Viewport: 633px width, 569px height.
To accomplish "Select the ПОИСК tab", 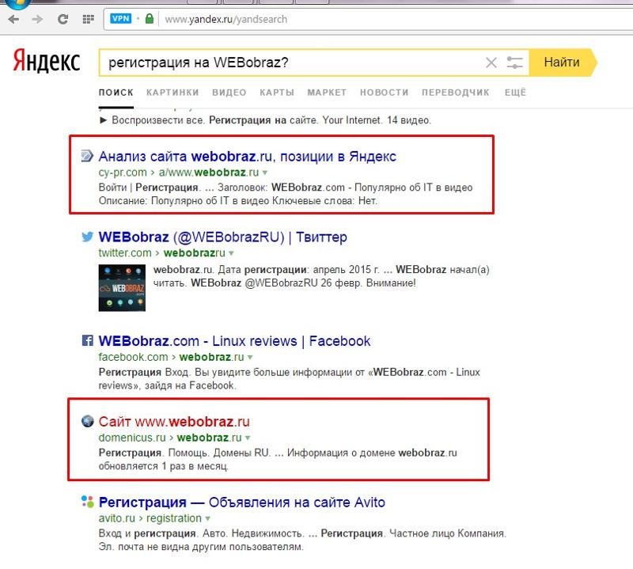I will click(116, 93).
